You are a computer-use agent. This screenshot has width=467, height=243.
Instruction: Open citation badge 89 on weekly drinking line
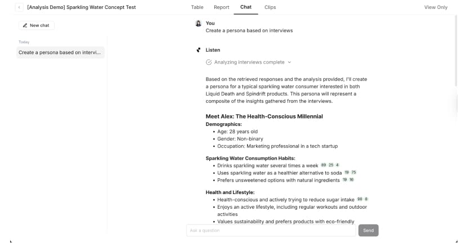324,165
